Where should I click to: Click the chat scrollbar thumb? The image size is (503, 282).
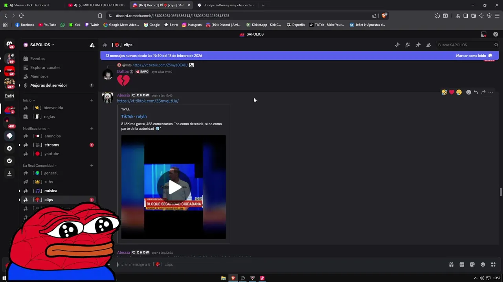(x=501, y=192)
